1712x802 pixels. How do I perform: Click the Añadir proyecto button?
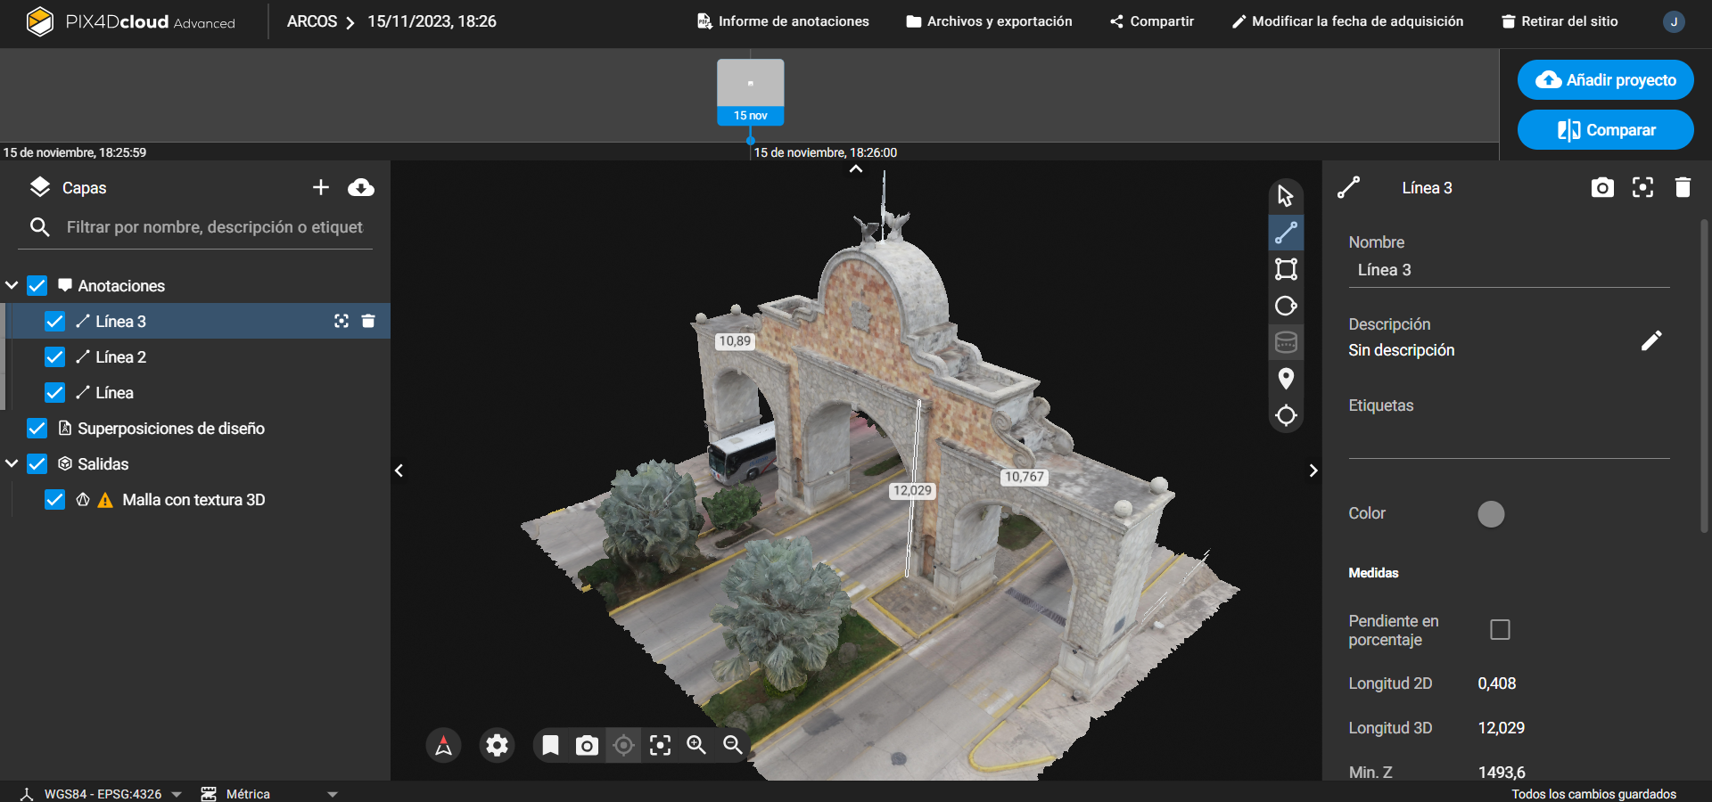tap(1605, 80)
